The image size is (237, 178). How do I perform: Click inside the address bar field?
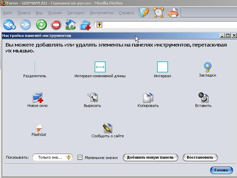[x=166, y=25]
